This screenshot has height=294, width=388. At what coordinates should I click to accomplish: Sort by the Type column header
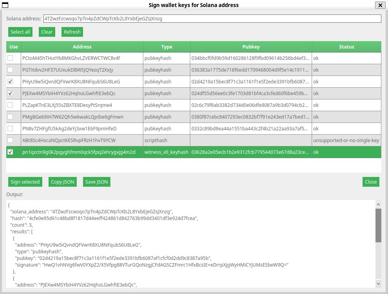[x=166, y=47]
